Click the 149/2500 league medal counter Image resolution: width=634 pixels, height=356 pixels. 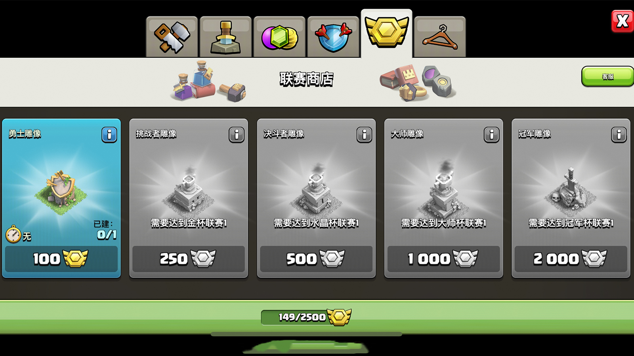point(306,317)
